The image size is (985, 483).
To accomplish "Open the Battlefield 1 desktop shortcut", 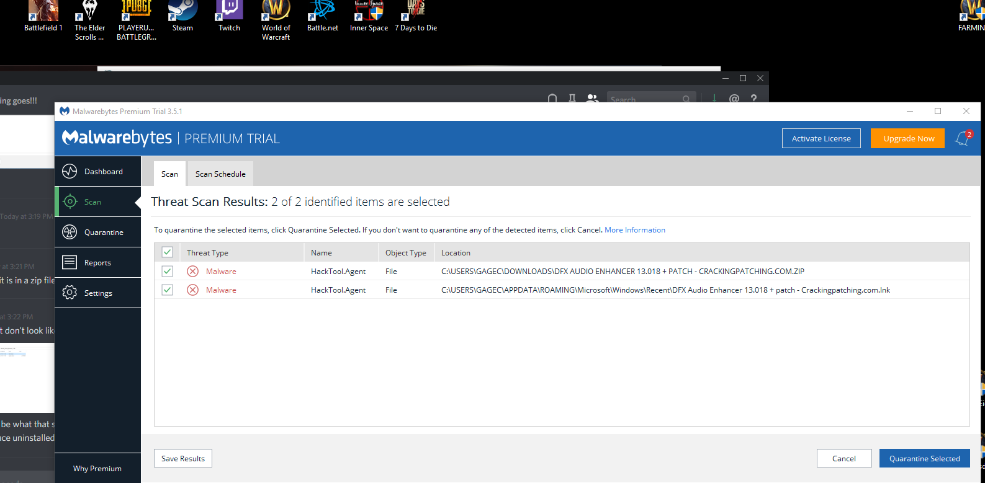I will (x=43, y=16).
